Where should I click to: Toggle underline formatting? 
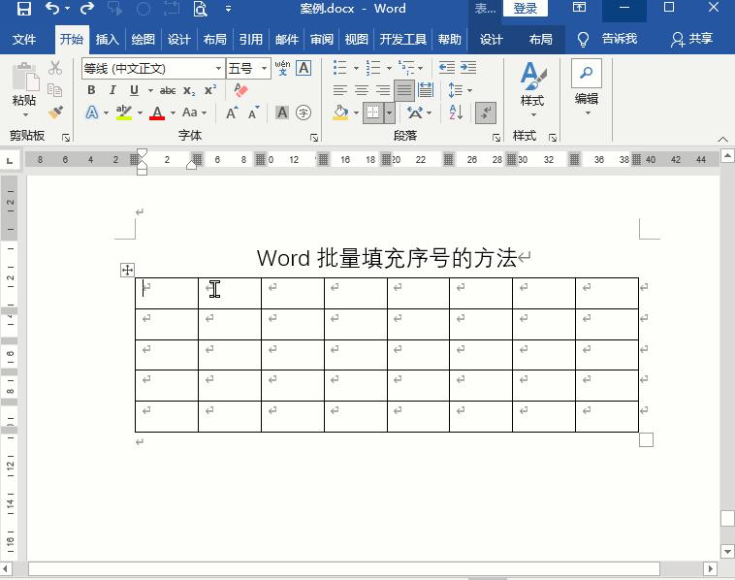tap(134, 90)
